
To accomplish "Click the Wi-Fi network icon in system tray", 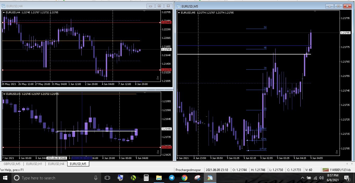I will click(x=315, y=178).
